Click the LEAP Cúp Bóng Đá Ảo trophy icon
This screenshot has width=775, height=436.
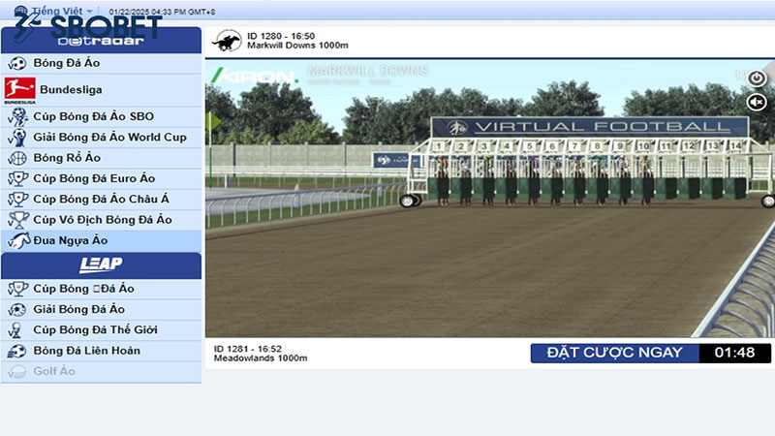(17, 289)
